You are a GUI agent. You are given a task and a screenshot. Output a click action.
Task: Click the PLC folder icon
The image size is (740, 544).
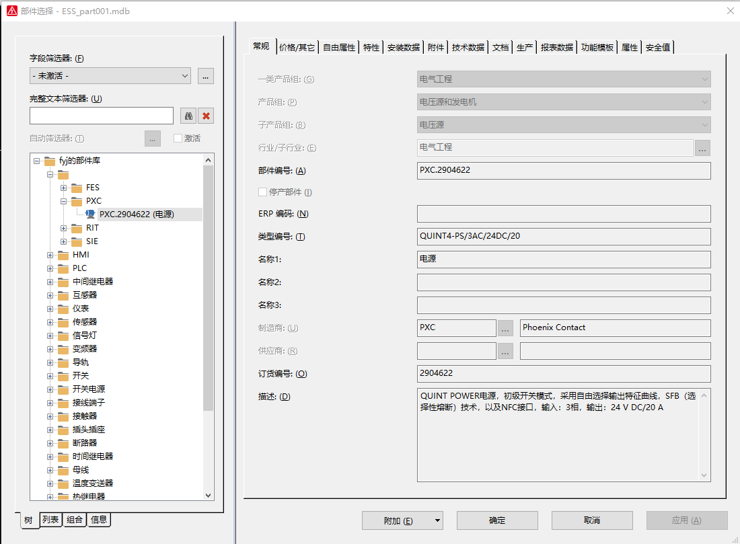point(63,268)
